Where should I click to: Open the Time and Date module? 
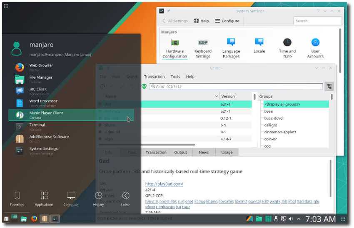287,48
